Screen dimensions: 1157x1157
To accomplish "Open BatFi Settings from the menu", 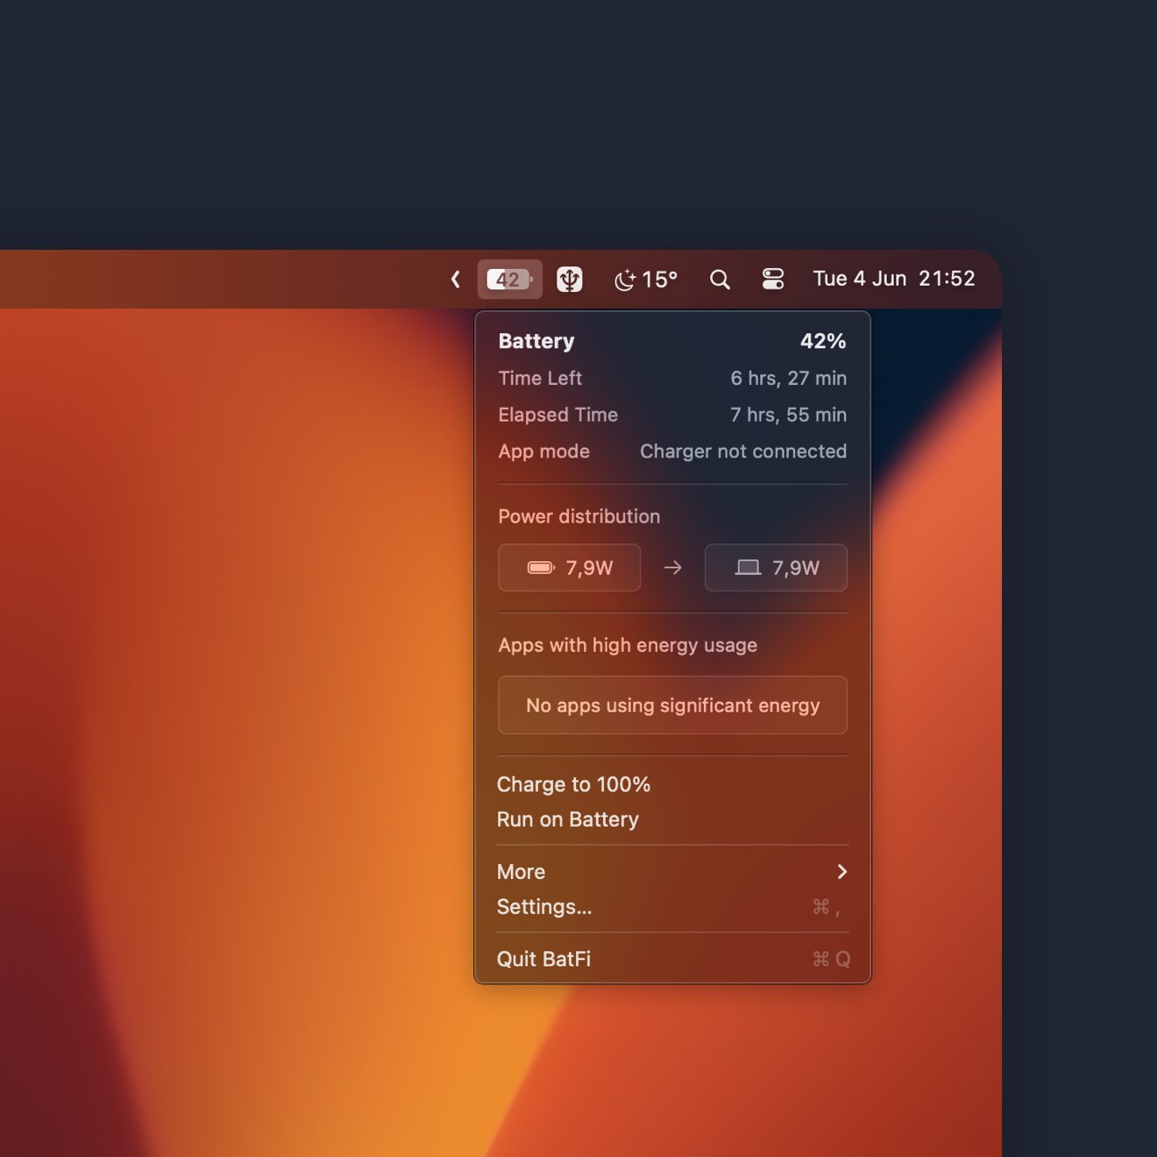I will pyautogui.click(x=544, y=907).
